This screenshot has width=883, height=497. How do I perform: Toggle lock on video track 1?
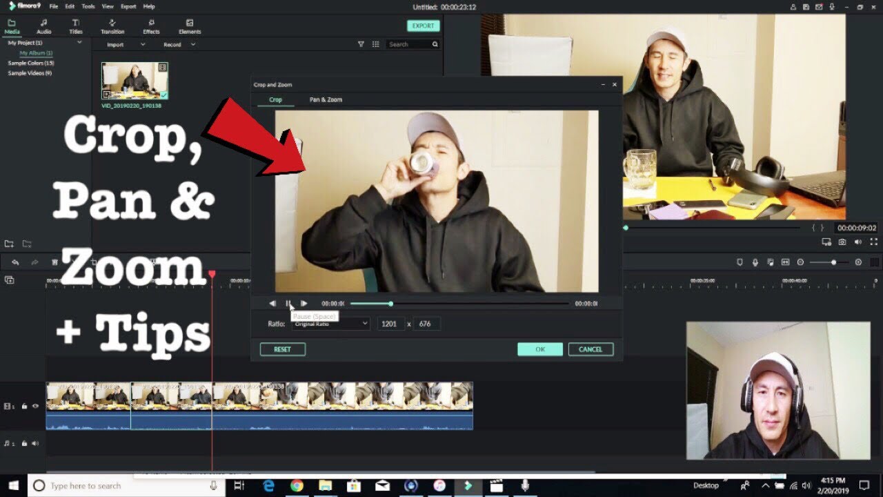(24, 407)
